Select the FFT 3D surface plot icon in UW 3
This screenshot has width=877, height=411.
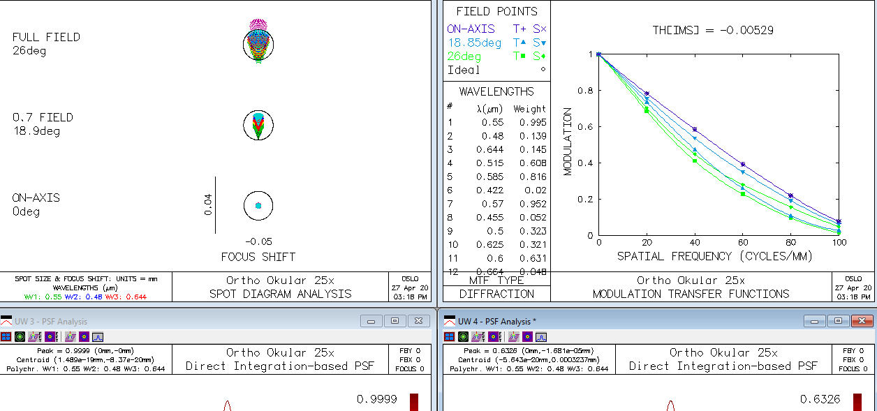35,336
